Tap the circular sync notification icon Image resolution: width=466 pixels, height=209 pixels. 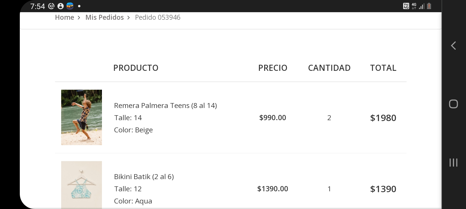[51, 6]
